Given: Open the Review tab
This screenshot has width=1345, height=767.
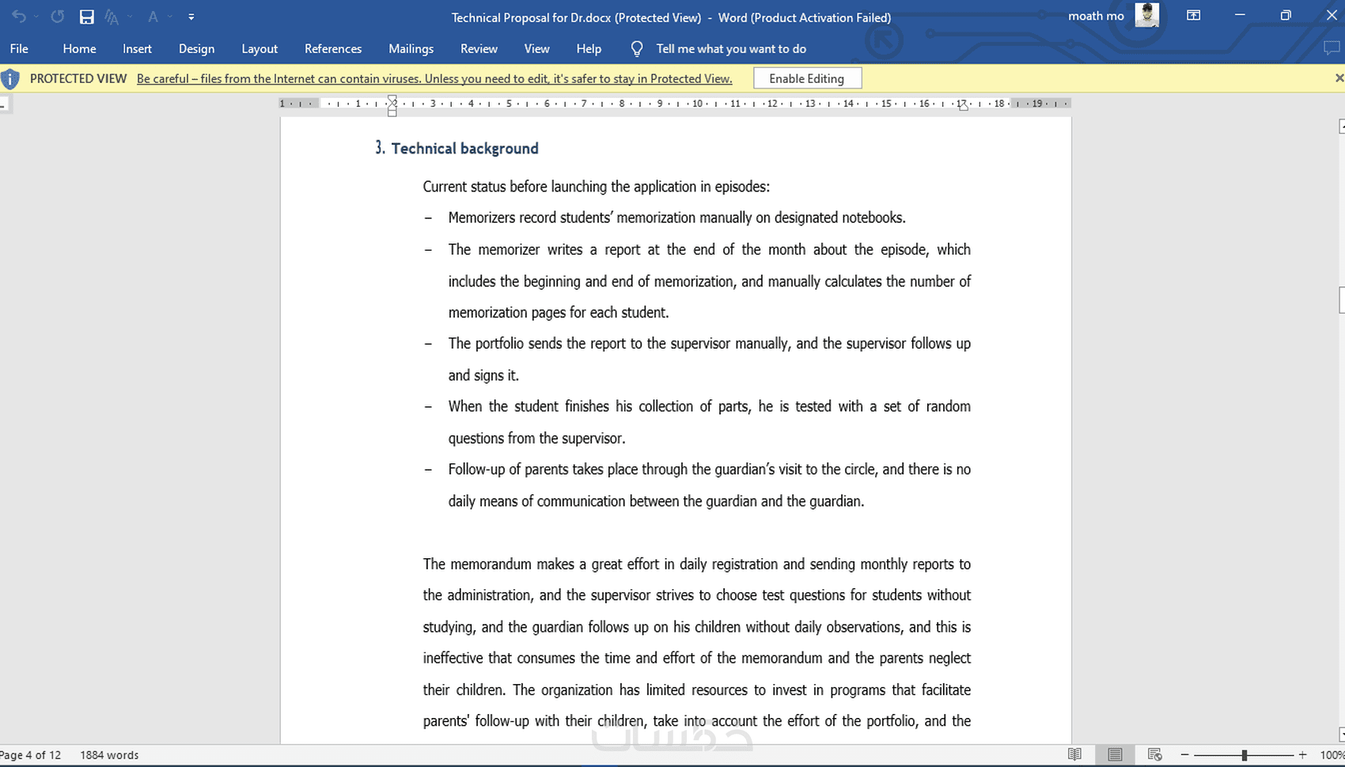Looking at the screenshot, I should tap(479, 49).
